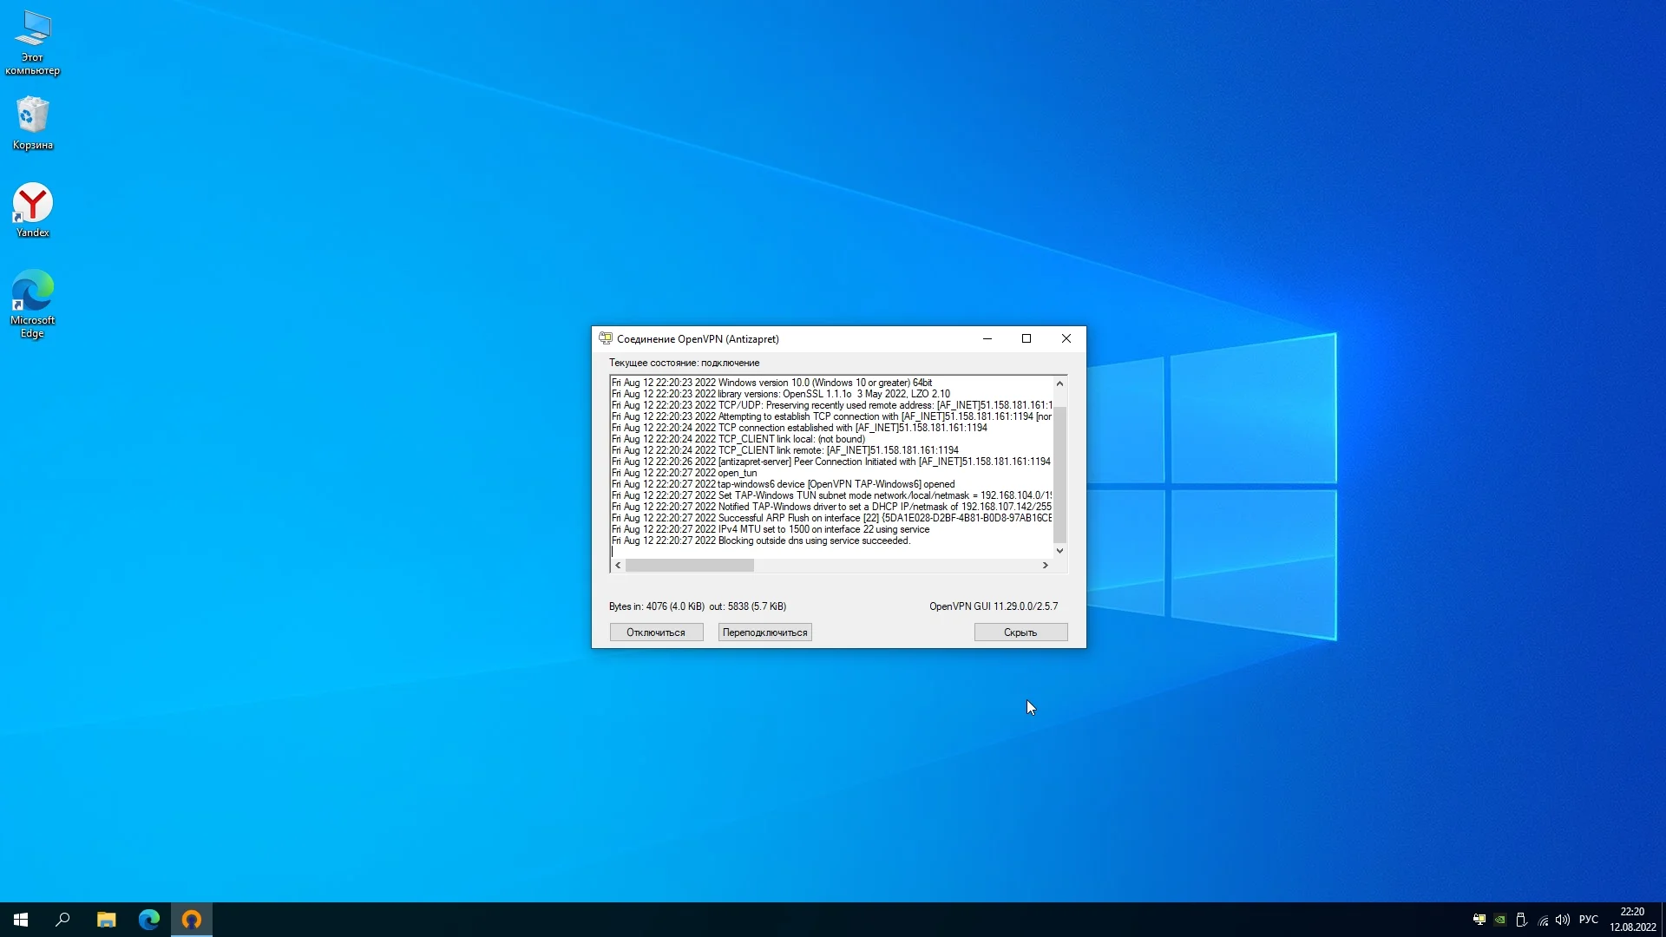The height and width of the screenshot is (937, 1666).
Task: Click the volume speaker icon
Action: pyautogui.click(x=1563, y=920)
